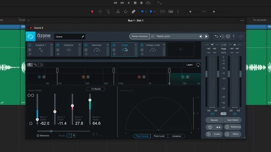Click the pencil edit icon beside Ozone
The height and width of the screenshot is (152, 271).
click(83, 37)
